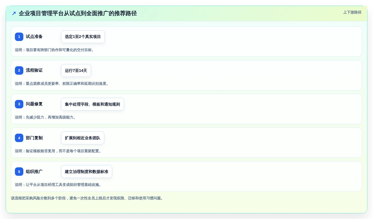Click the main title 企业项目管理平台从试点到全面推广的推荐路径
The image size is (373, 219).
78,13
